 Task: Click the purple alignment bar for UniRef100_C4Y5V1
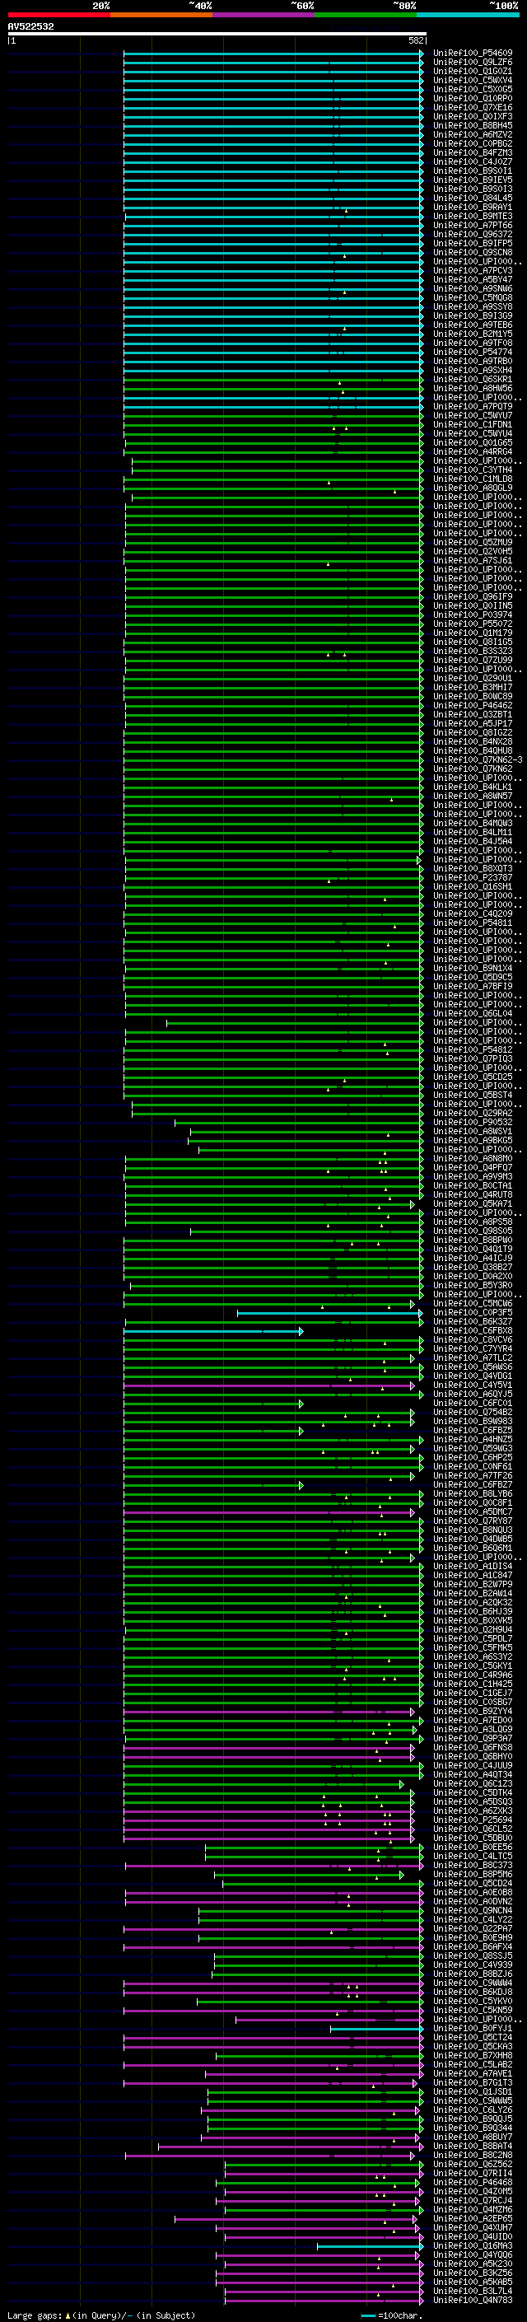pos(268,1385)
